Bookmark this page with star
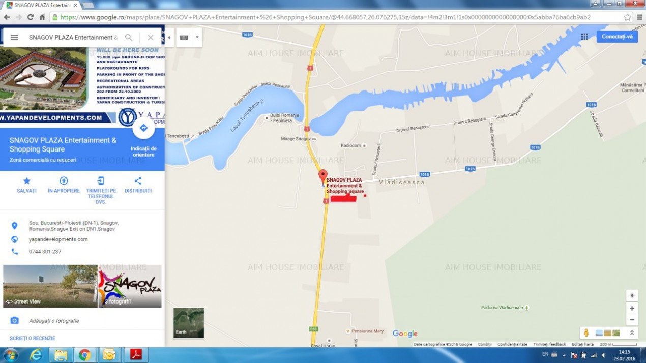The height and width of the screenshot is (363, 646). pos(628,17)
